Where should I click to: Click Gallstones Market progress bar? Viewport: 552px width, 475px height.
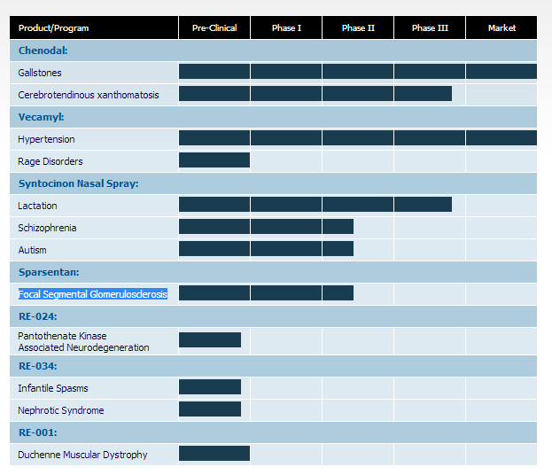click(501, 72)
